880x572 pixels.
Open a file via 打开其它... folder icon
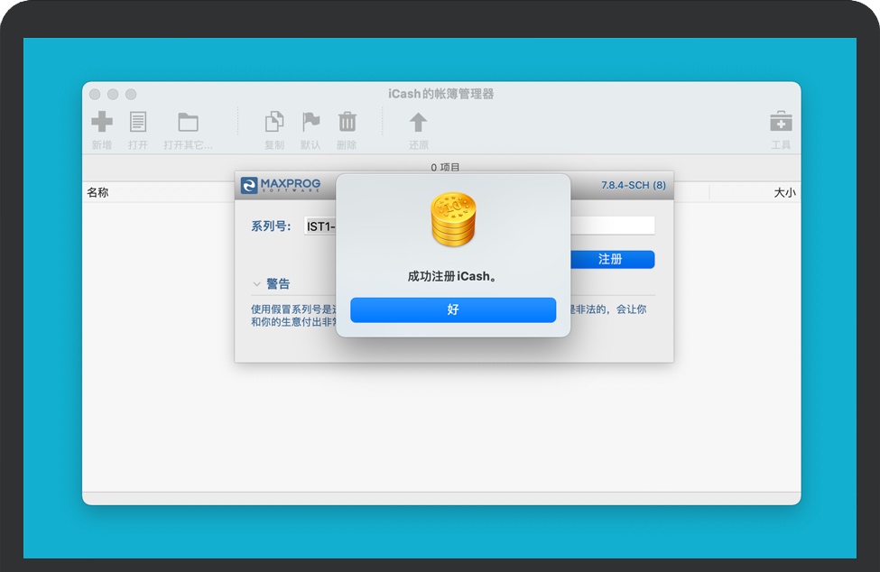click(187, 121)
